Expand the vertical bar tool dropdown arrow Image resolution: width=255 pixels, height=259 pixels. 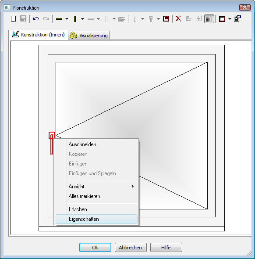82,19
